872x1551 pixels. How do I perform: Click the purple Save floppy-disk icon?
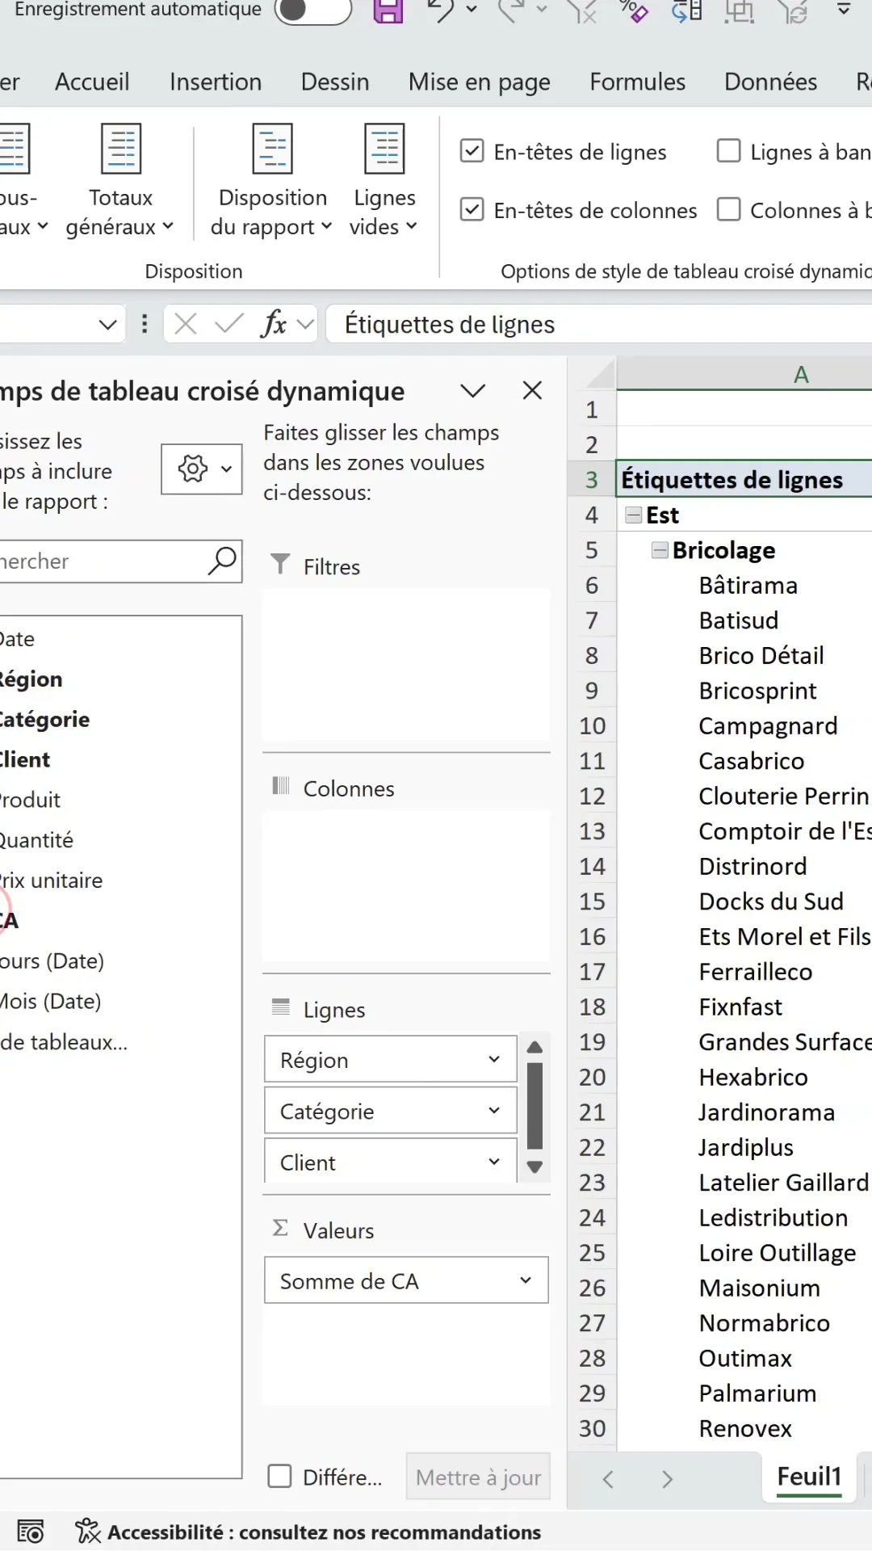[x=388, y=10]
